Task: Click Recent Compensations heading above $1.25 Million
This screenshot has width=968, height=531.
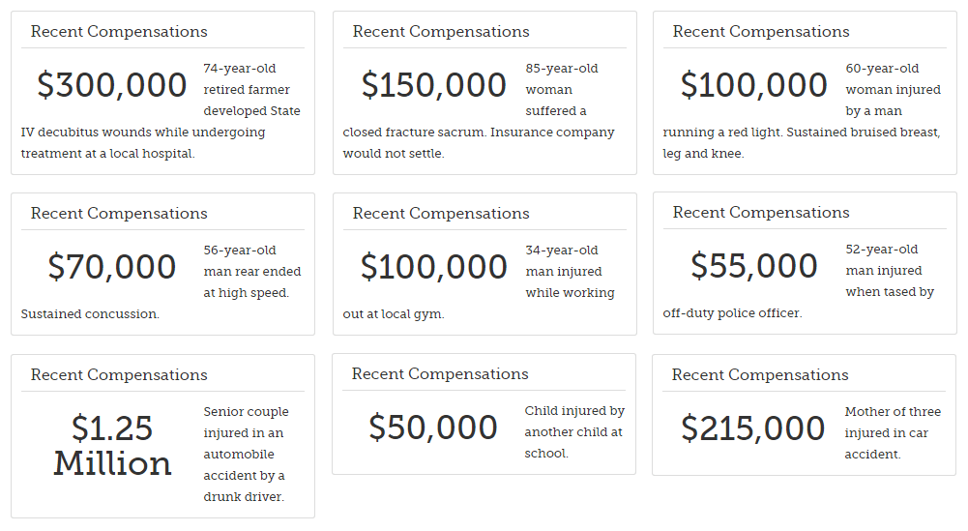Action: (x=119, y=374)
